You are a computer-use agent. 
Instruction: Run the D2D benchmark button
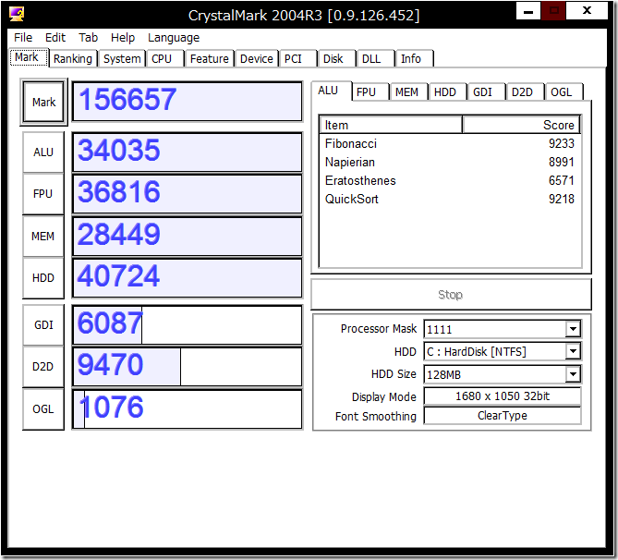(x=43, y=367)
